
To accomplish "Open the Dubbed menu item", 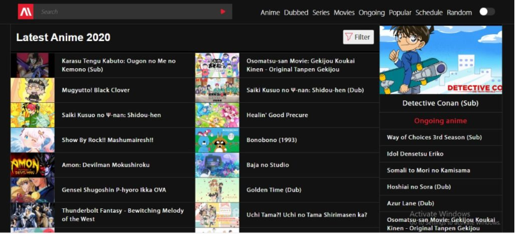I will coord(296,13).
